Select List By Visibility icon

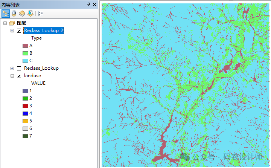coord(22,13)
